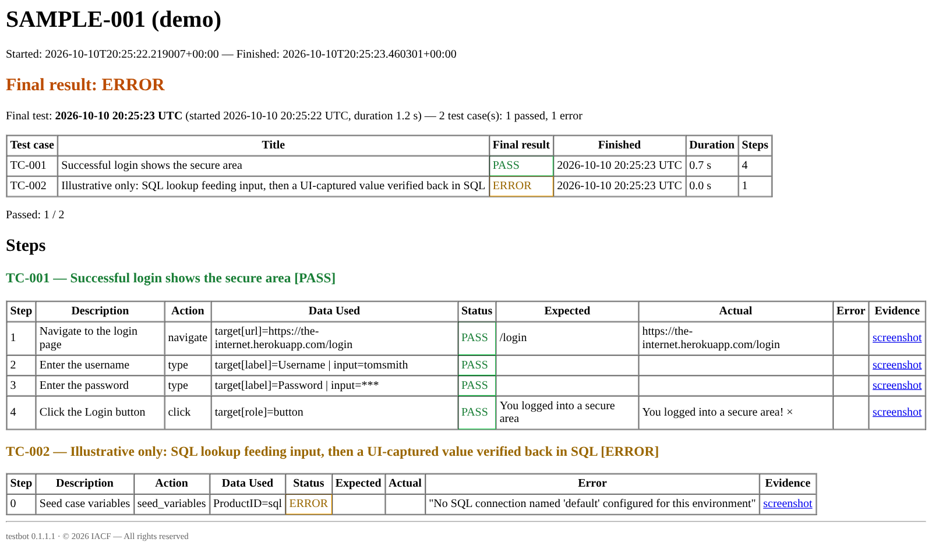Click 'Enter the username' description cell

point(100,365)
